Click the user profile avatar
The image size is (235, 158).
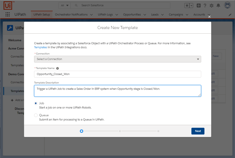tap(227, 5)
